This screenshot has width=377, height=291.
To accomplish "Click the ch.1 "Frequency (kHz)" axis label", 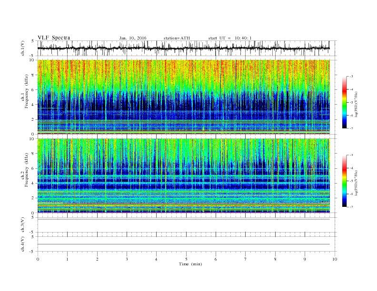I will pyautogui.click(x=27, y=91).
